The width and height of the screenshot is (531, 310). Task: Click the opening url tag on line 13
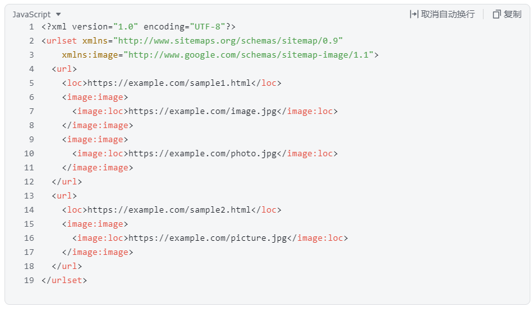[x=64, y=196]
